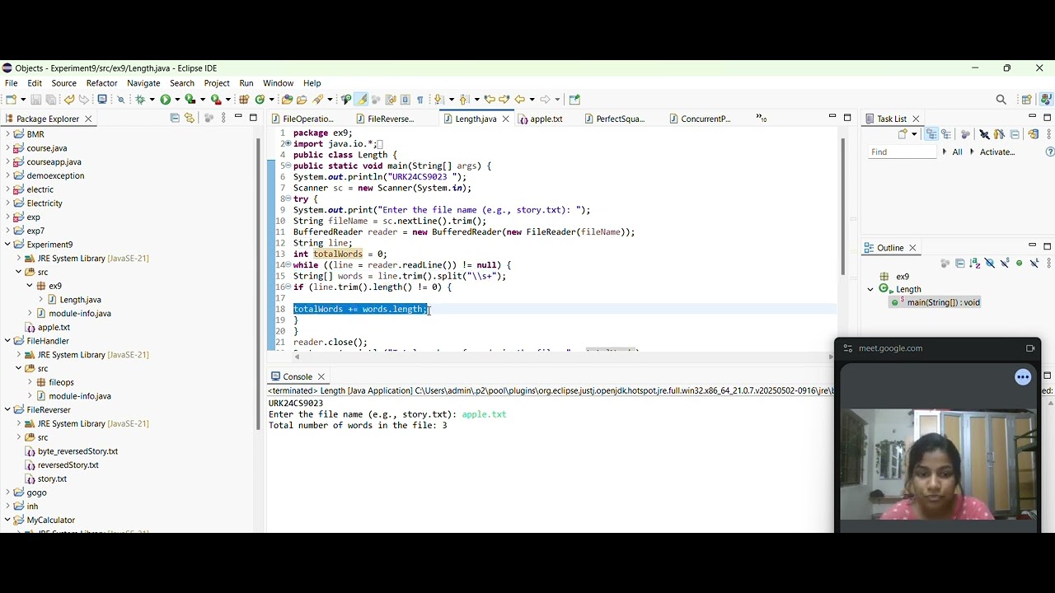Click the Search flashlight toolbar icon
1055x593 pixels.
pyautogui.click(x=318, y=100)
